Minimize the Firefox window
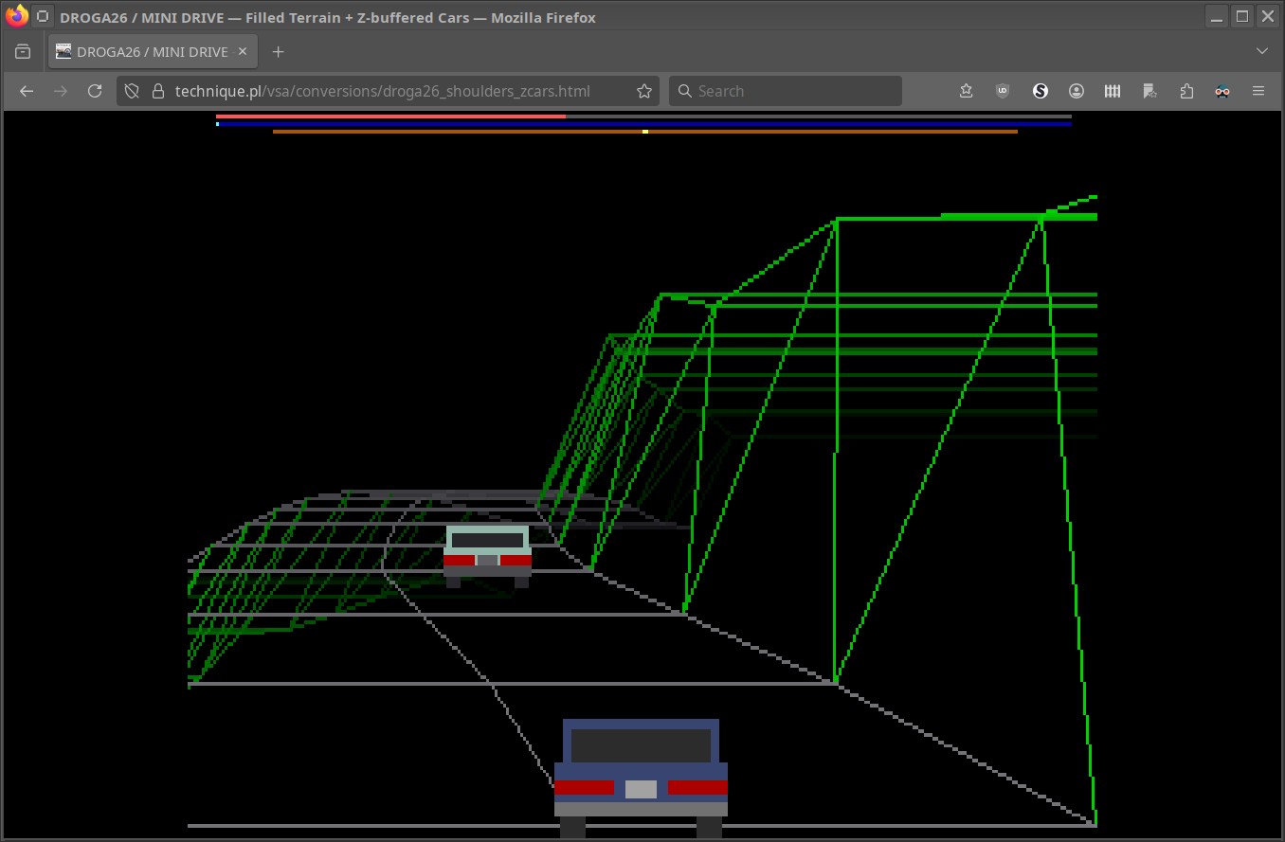1285x842 pixels. [x=1217, y=16]
